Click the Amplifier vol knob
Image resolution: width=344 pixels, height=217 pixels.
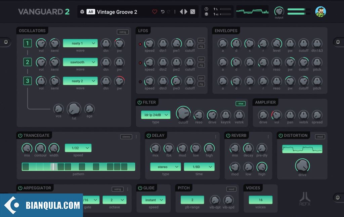click(277, 115)
